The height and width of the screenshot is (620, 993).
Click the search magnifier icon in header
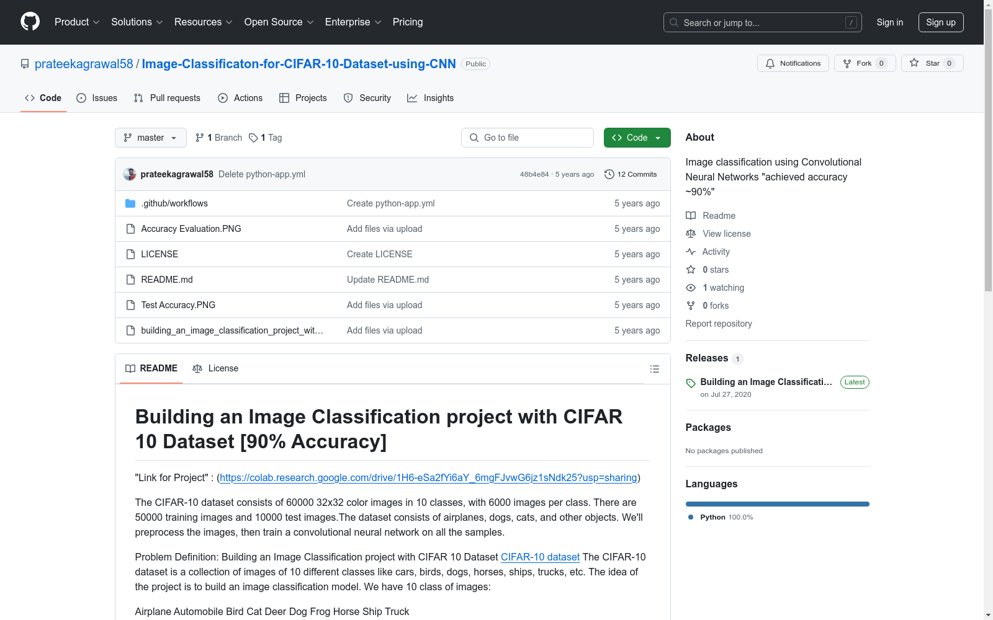(x=674, y=22)
